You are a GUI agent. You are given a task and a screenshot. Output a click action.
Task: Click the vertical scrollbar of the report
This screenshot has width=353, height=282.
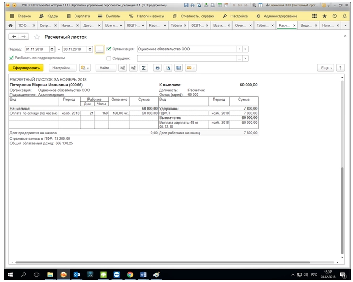(342, 211)
